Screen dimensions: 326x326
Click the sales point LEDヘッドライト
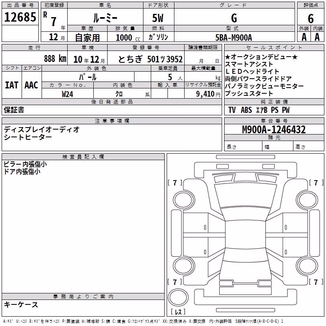(252, 71)
